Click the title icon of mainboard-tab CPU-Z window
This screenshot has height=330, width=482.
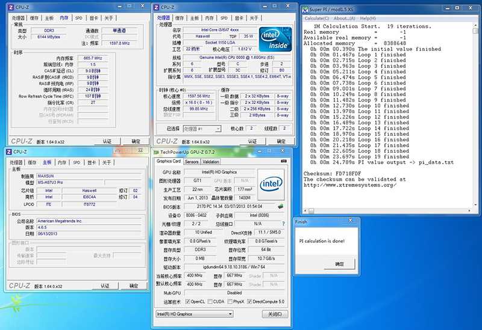coord(9,152)
